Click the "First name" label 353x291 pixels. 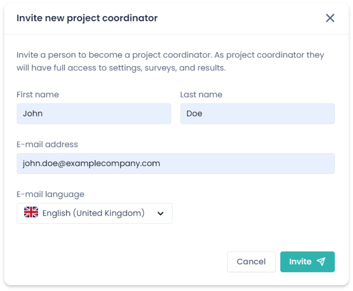[38, 95]
